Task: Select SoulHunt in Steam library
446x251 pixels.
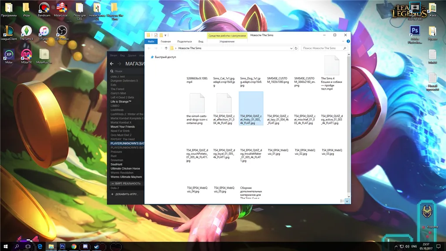Action: [x=116, y=164]
